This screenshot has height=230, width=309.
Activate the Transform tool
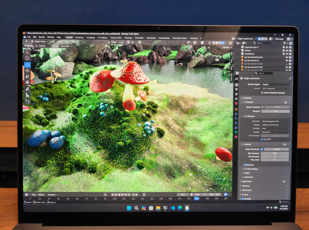[27, 82]
